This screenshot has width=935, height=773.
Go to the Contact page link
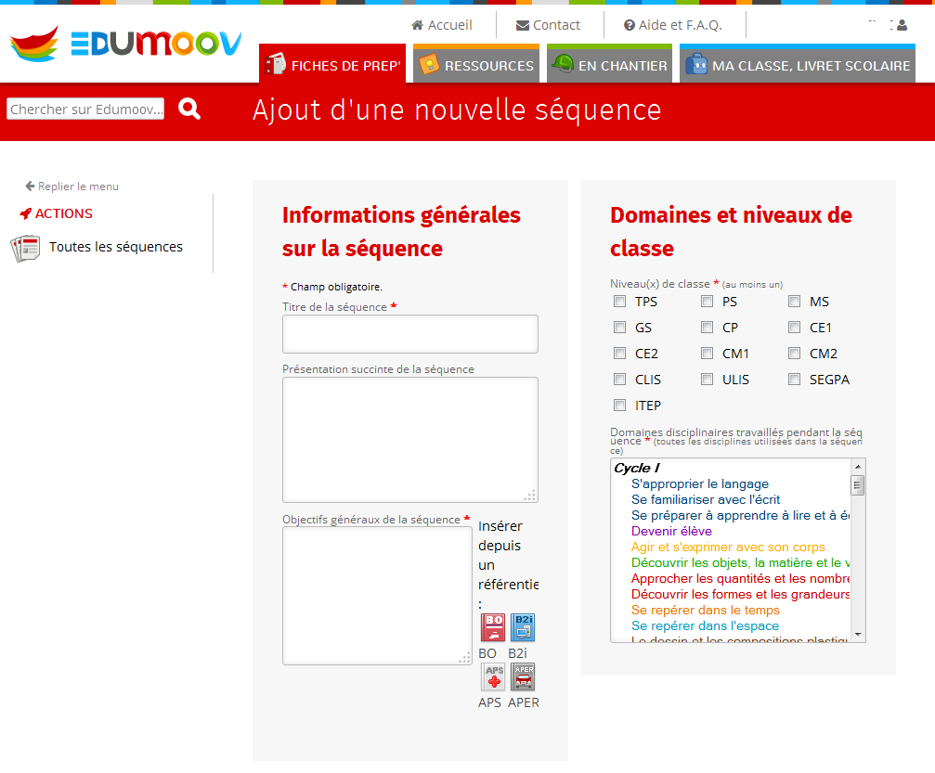click(x=548, y=25)
